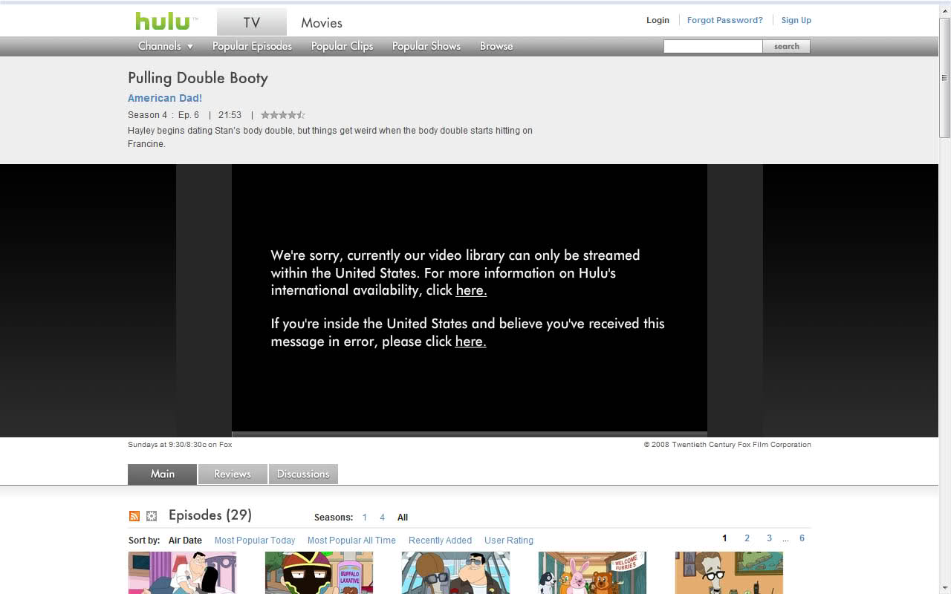Click the Login link

(x=658, y=20)
